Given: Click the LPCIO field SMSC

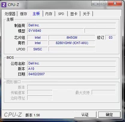Looking at the screenshot, I should click(x=37, y=49).
